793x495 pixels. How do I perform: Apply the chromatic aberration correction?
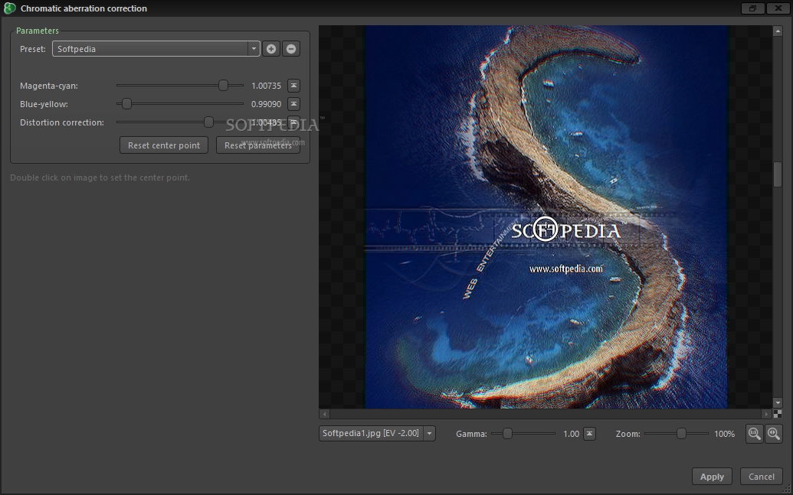pyautogui.click(x=712, y=477)
